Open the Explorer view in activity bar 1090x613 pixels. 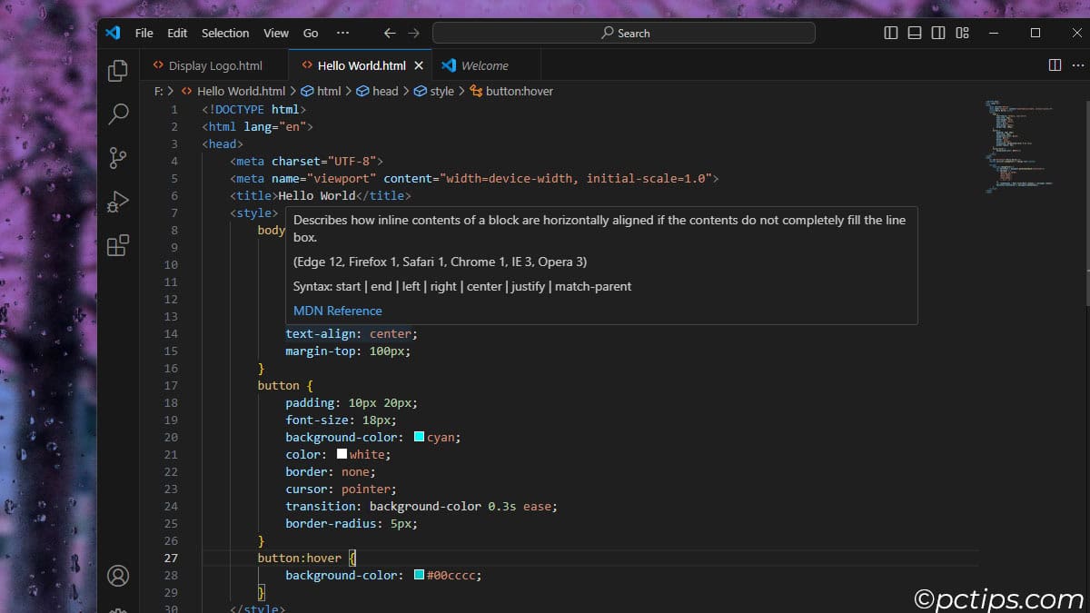(118, 71)
